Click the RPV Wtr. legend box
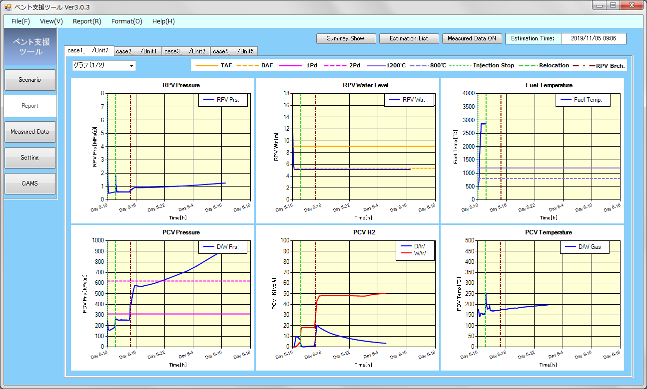Screen dimensions: 647x389 click(409, 100)
